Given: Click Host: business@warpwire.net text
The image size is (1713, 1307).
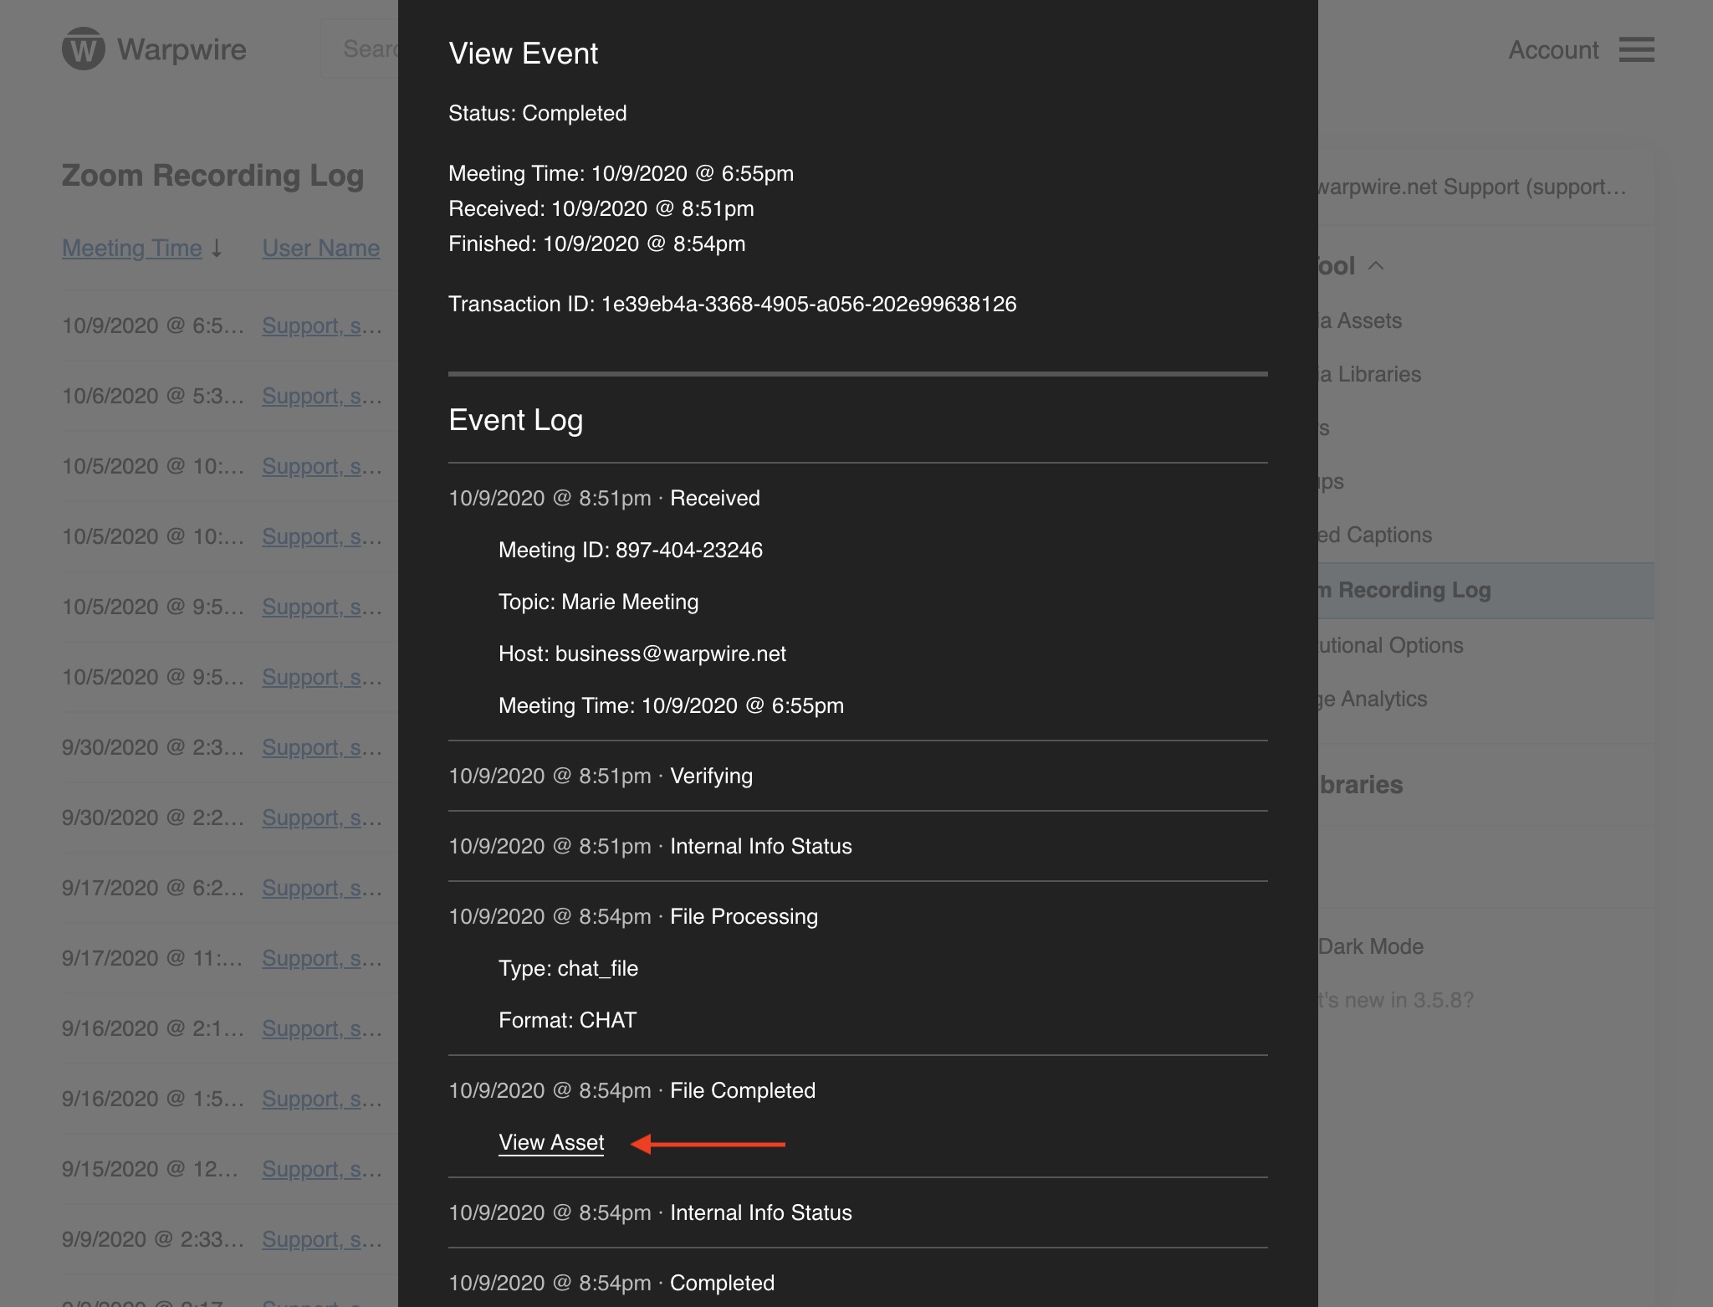Looking at the screenshot, I should (642, 653).
